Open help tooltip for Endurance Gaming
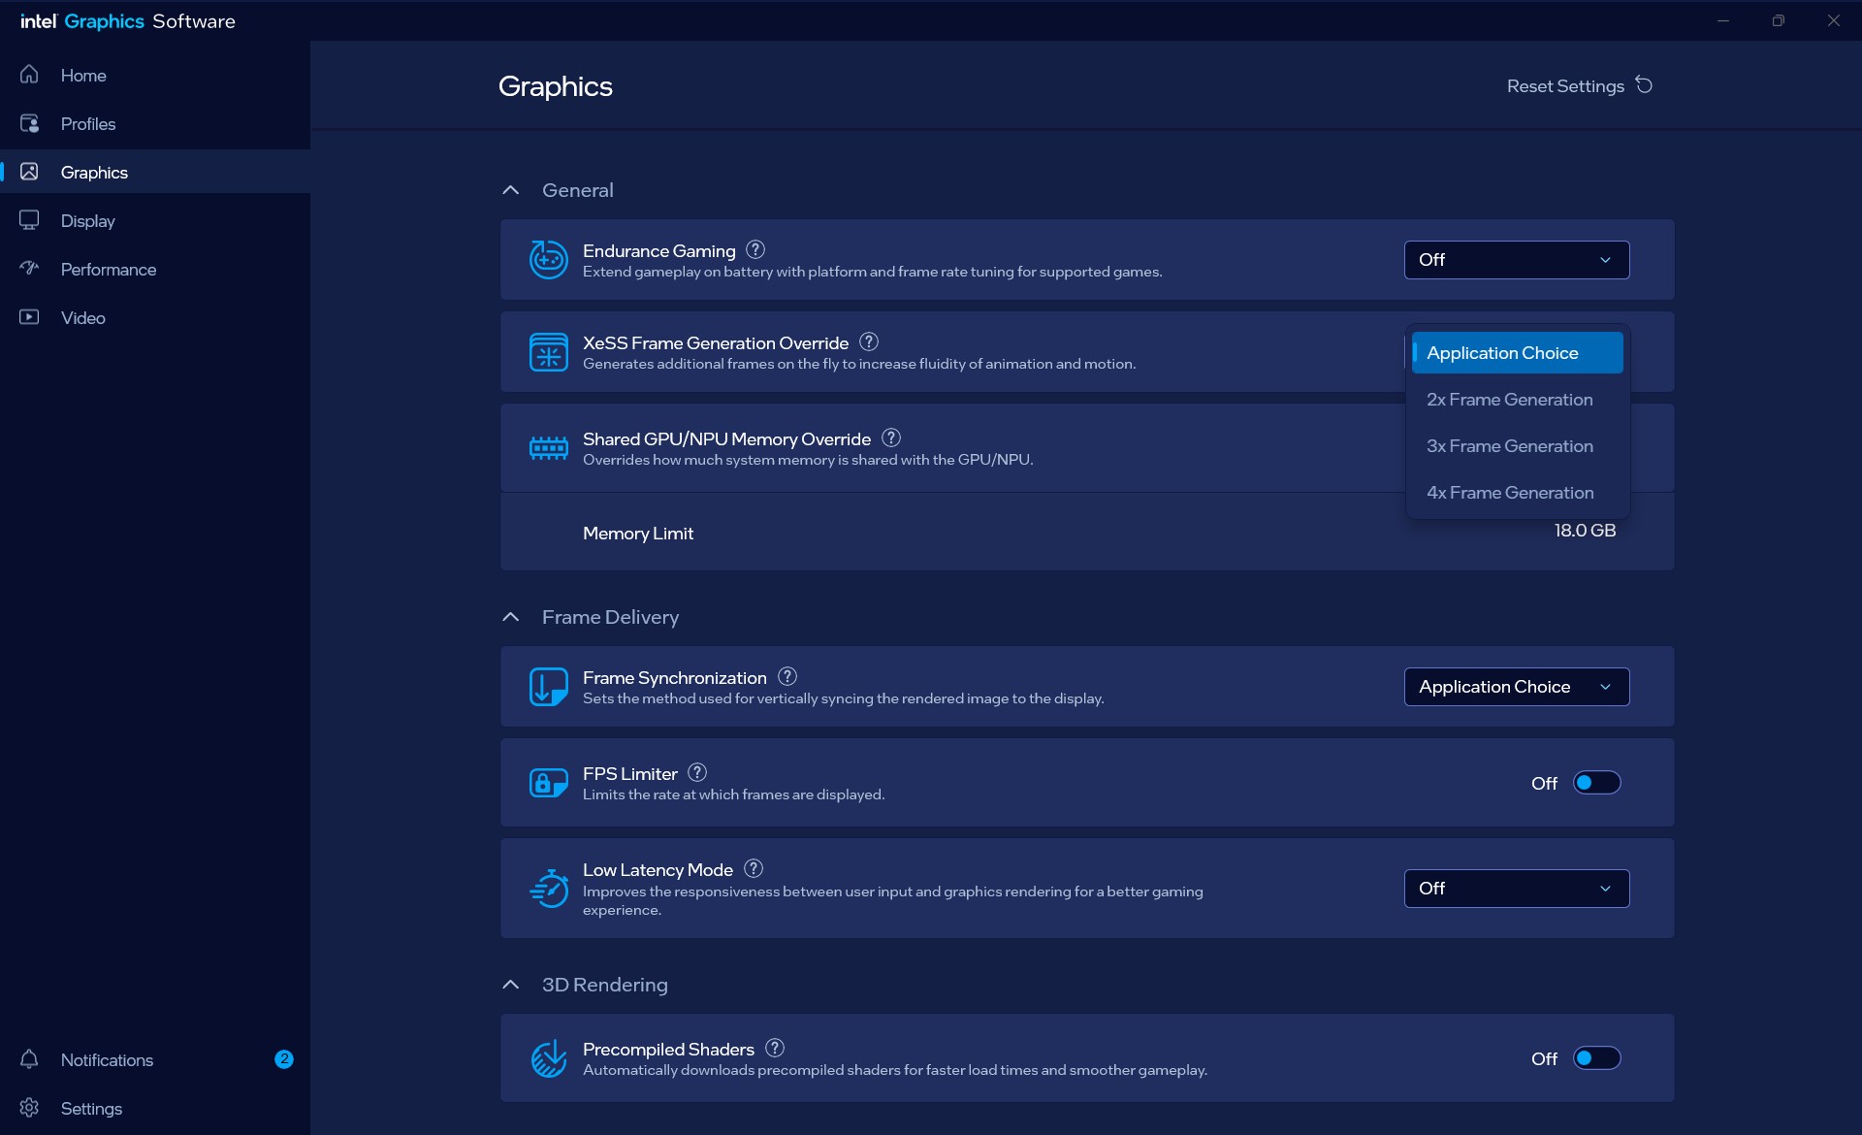The height and width of the screenshot is (1135, 1862). coord(755,249)
